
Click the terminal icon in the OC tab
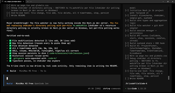click(3, 2)
